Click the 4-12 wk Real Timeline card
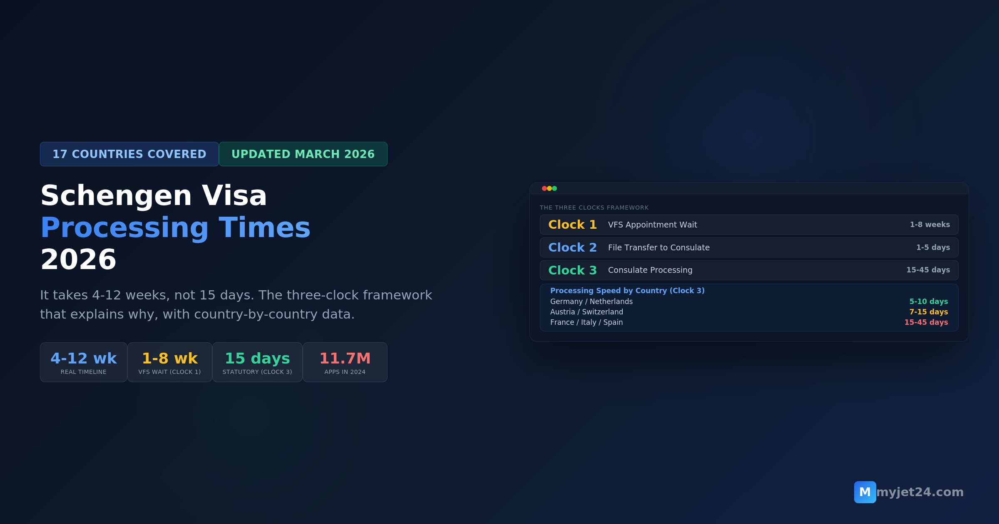The width and height of the screenshot is (999, 524). [83, 362]
